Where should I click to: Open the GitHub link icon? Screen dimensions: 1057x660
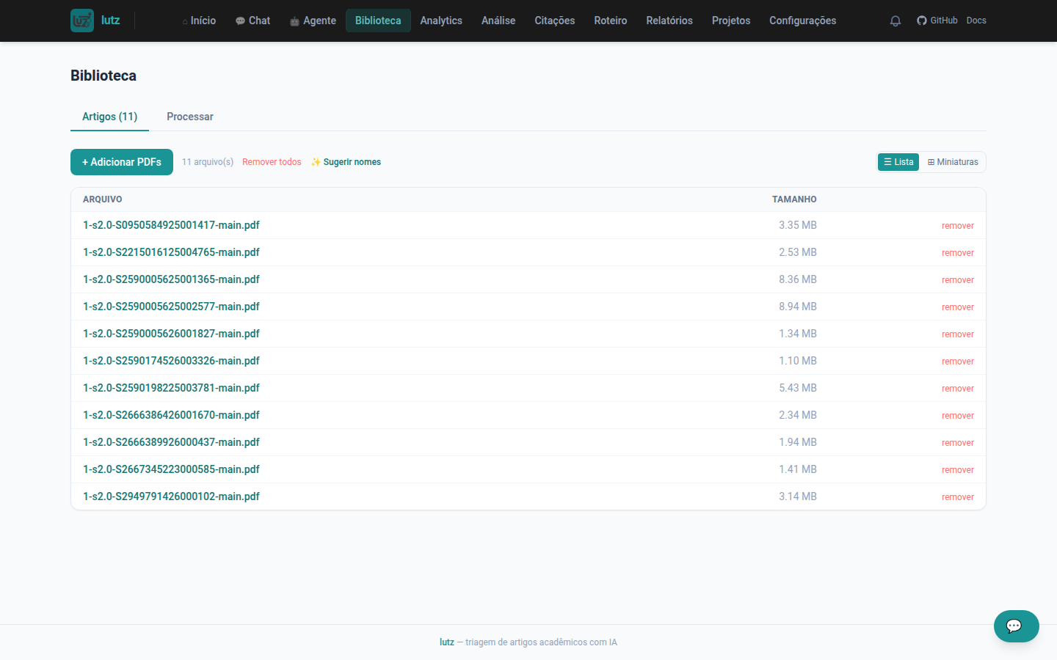tap(922, 21)
